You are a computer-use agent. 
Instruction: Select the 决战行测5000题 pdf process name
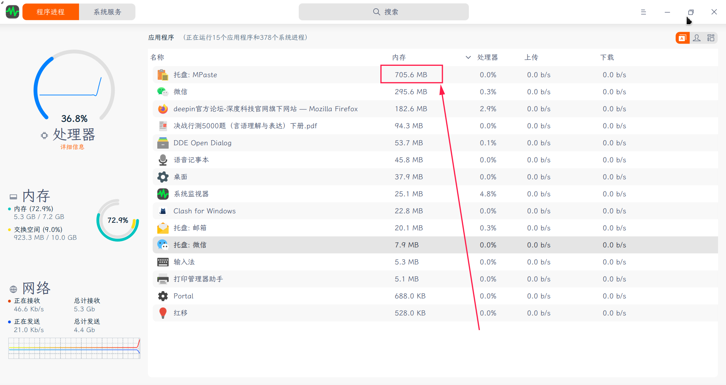click(245, 126)
